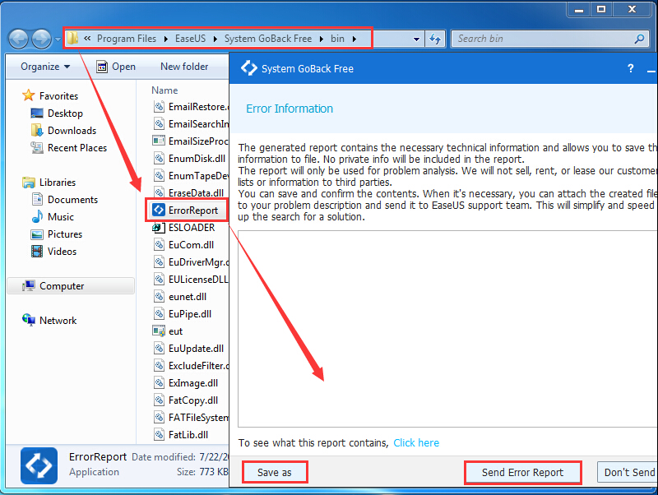Click New folder in the toolbar
Viewport: 658px width, 495px height.
click(184, 67)
